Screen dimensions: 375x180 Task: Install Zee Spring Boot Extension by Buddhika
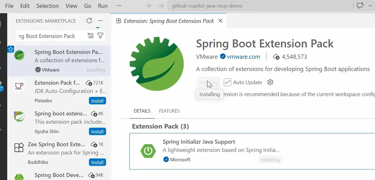[x=97, y=162]
